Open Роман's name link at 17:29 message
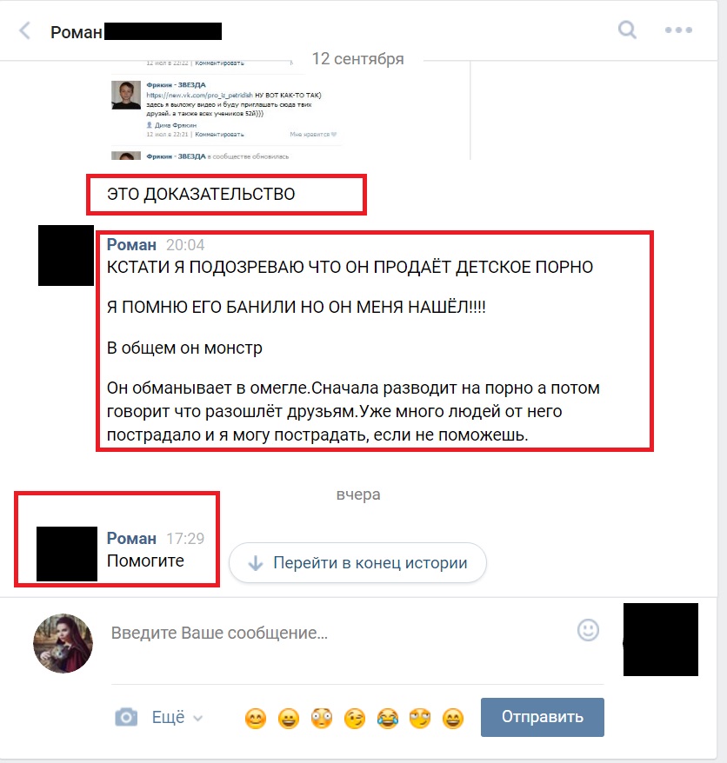 pyautogui.click(x=131, y=538)
